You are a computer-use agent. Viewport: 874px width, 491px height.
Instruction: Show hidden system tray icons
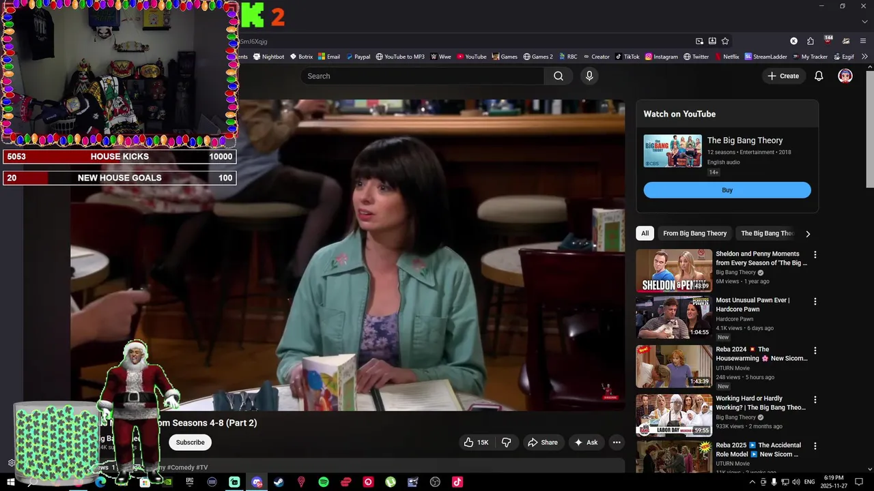click(x=752, y=482)
